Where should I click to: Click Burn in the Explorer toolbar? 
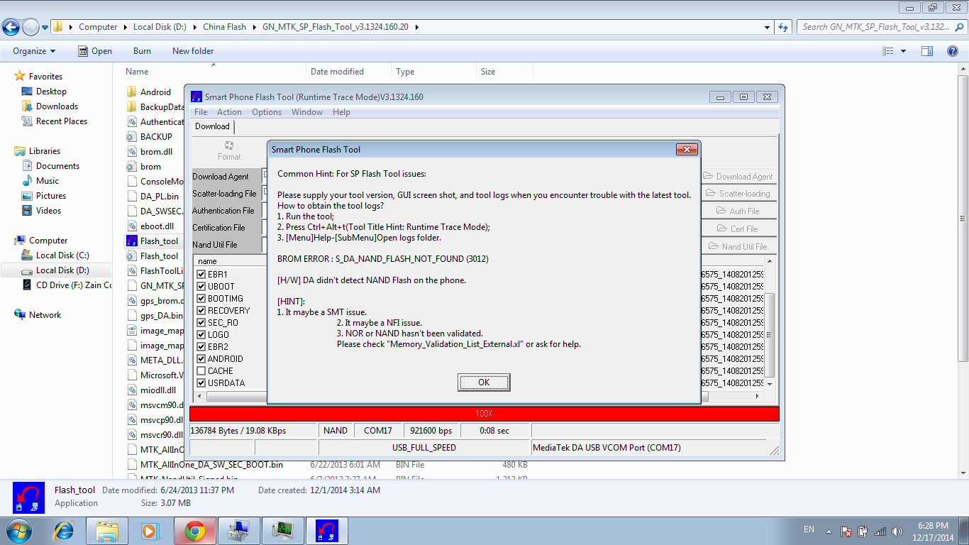click(142, 51)
